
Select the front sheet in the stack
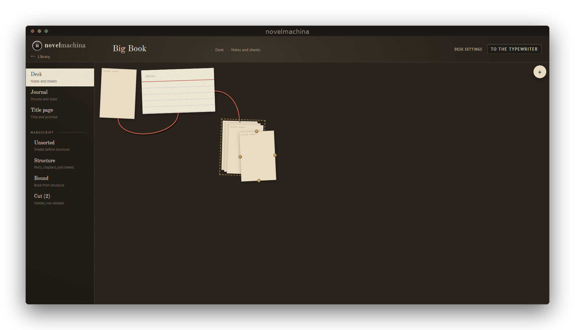[258, 156]
